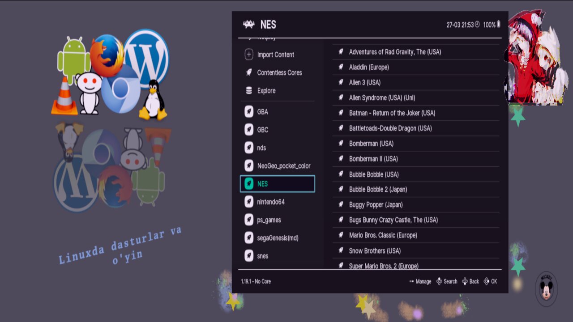The width and height of the screenshot is (573, 322).
Task: Launch Battletoads-Double Dragon (USA)
Action: pos(415,128)
